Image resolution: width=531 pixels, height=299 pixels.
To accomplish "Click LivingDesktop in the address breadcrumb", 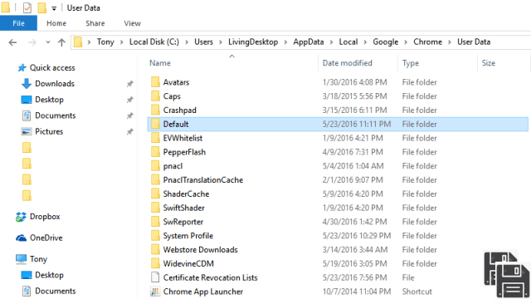I will point(253,42).
